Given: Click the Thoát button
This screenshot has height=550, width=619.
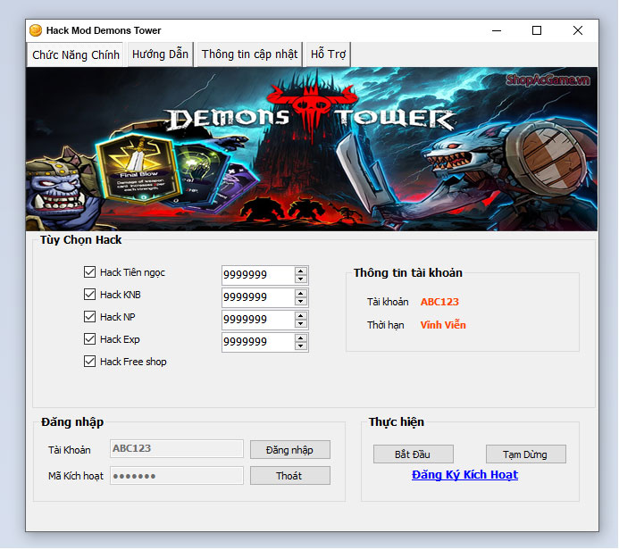Looking at the screenshot, I should point(289,475).
